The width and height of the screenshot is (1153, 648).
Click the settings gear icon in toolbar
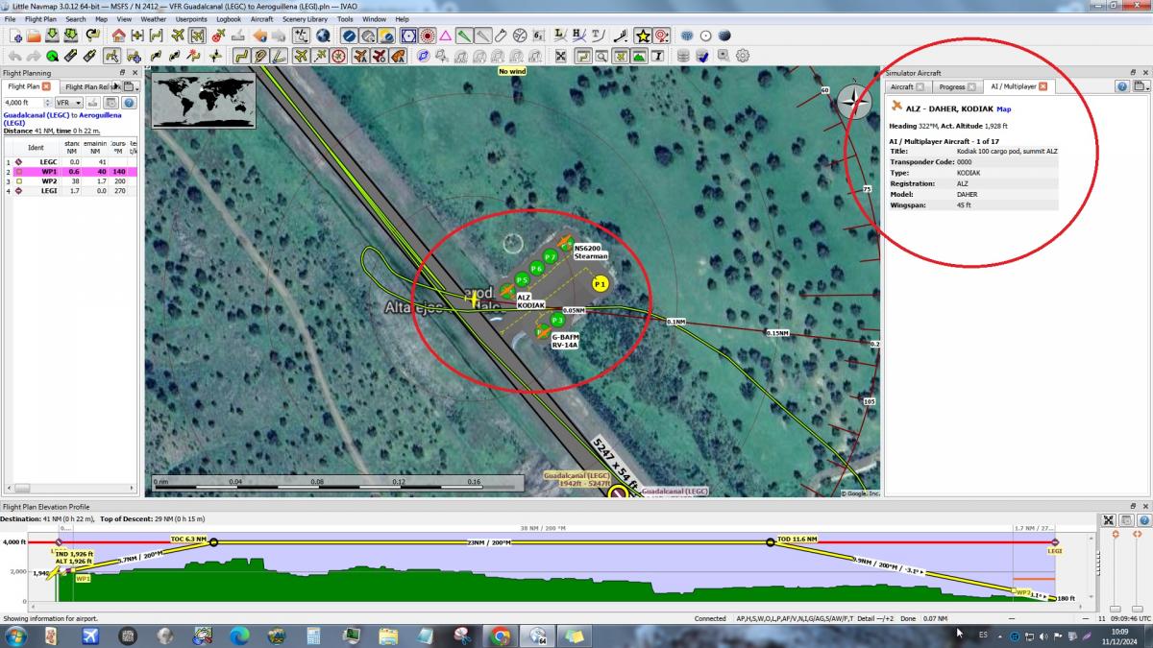tap(743, 56)
